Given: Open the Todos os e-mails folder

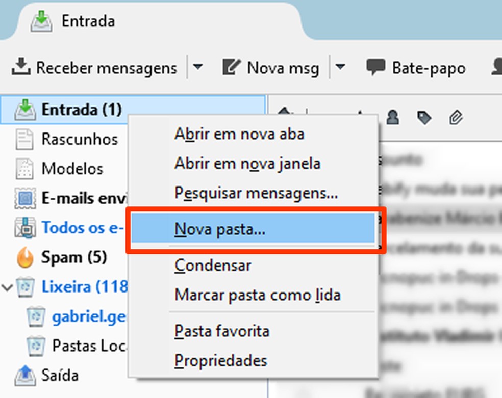Looking at the screenshot, I should 83,228.
